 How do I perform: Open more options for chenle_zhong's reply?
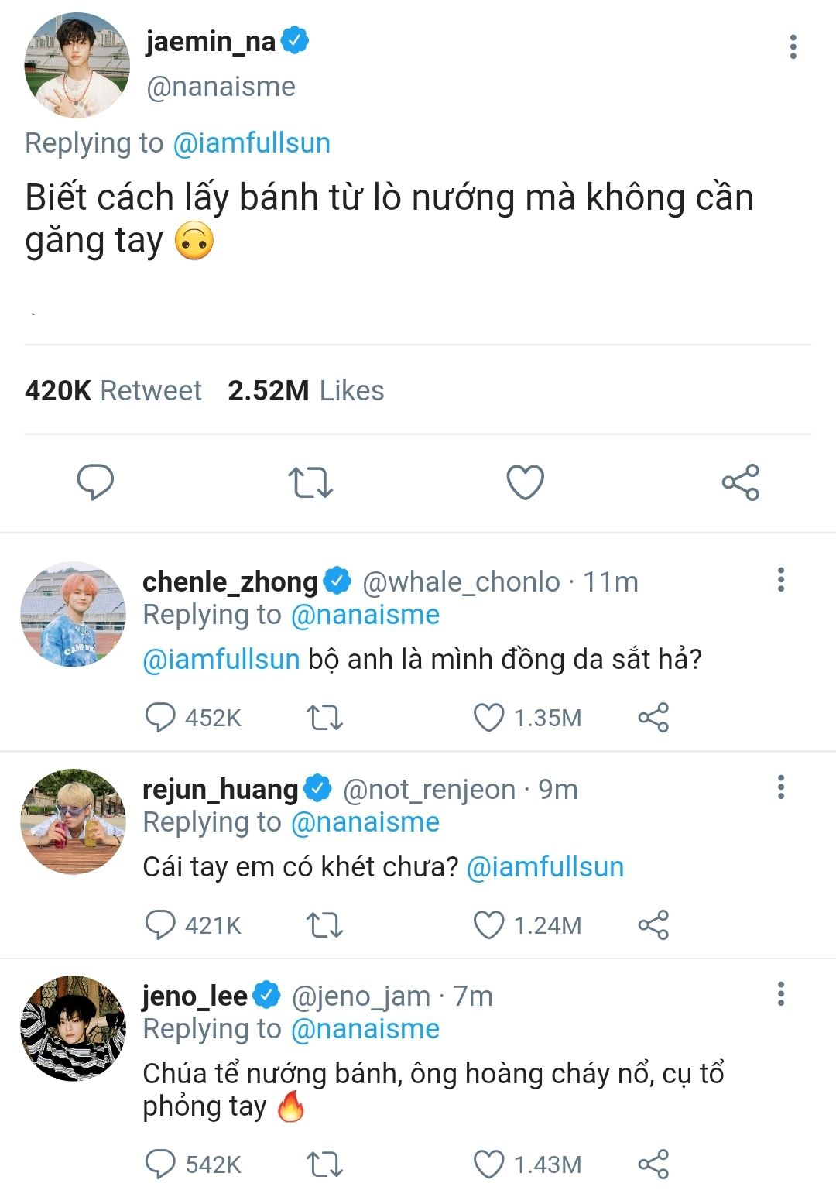click(781, 580)
